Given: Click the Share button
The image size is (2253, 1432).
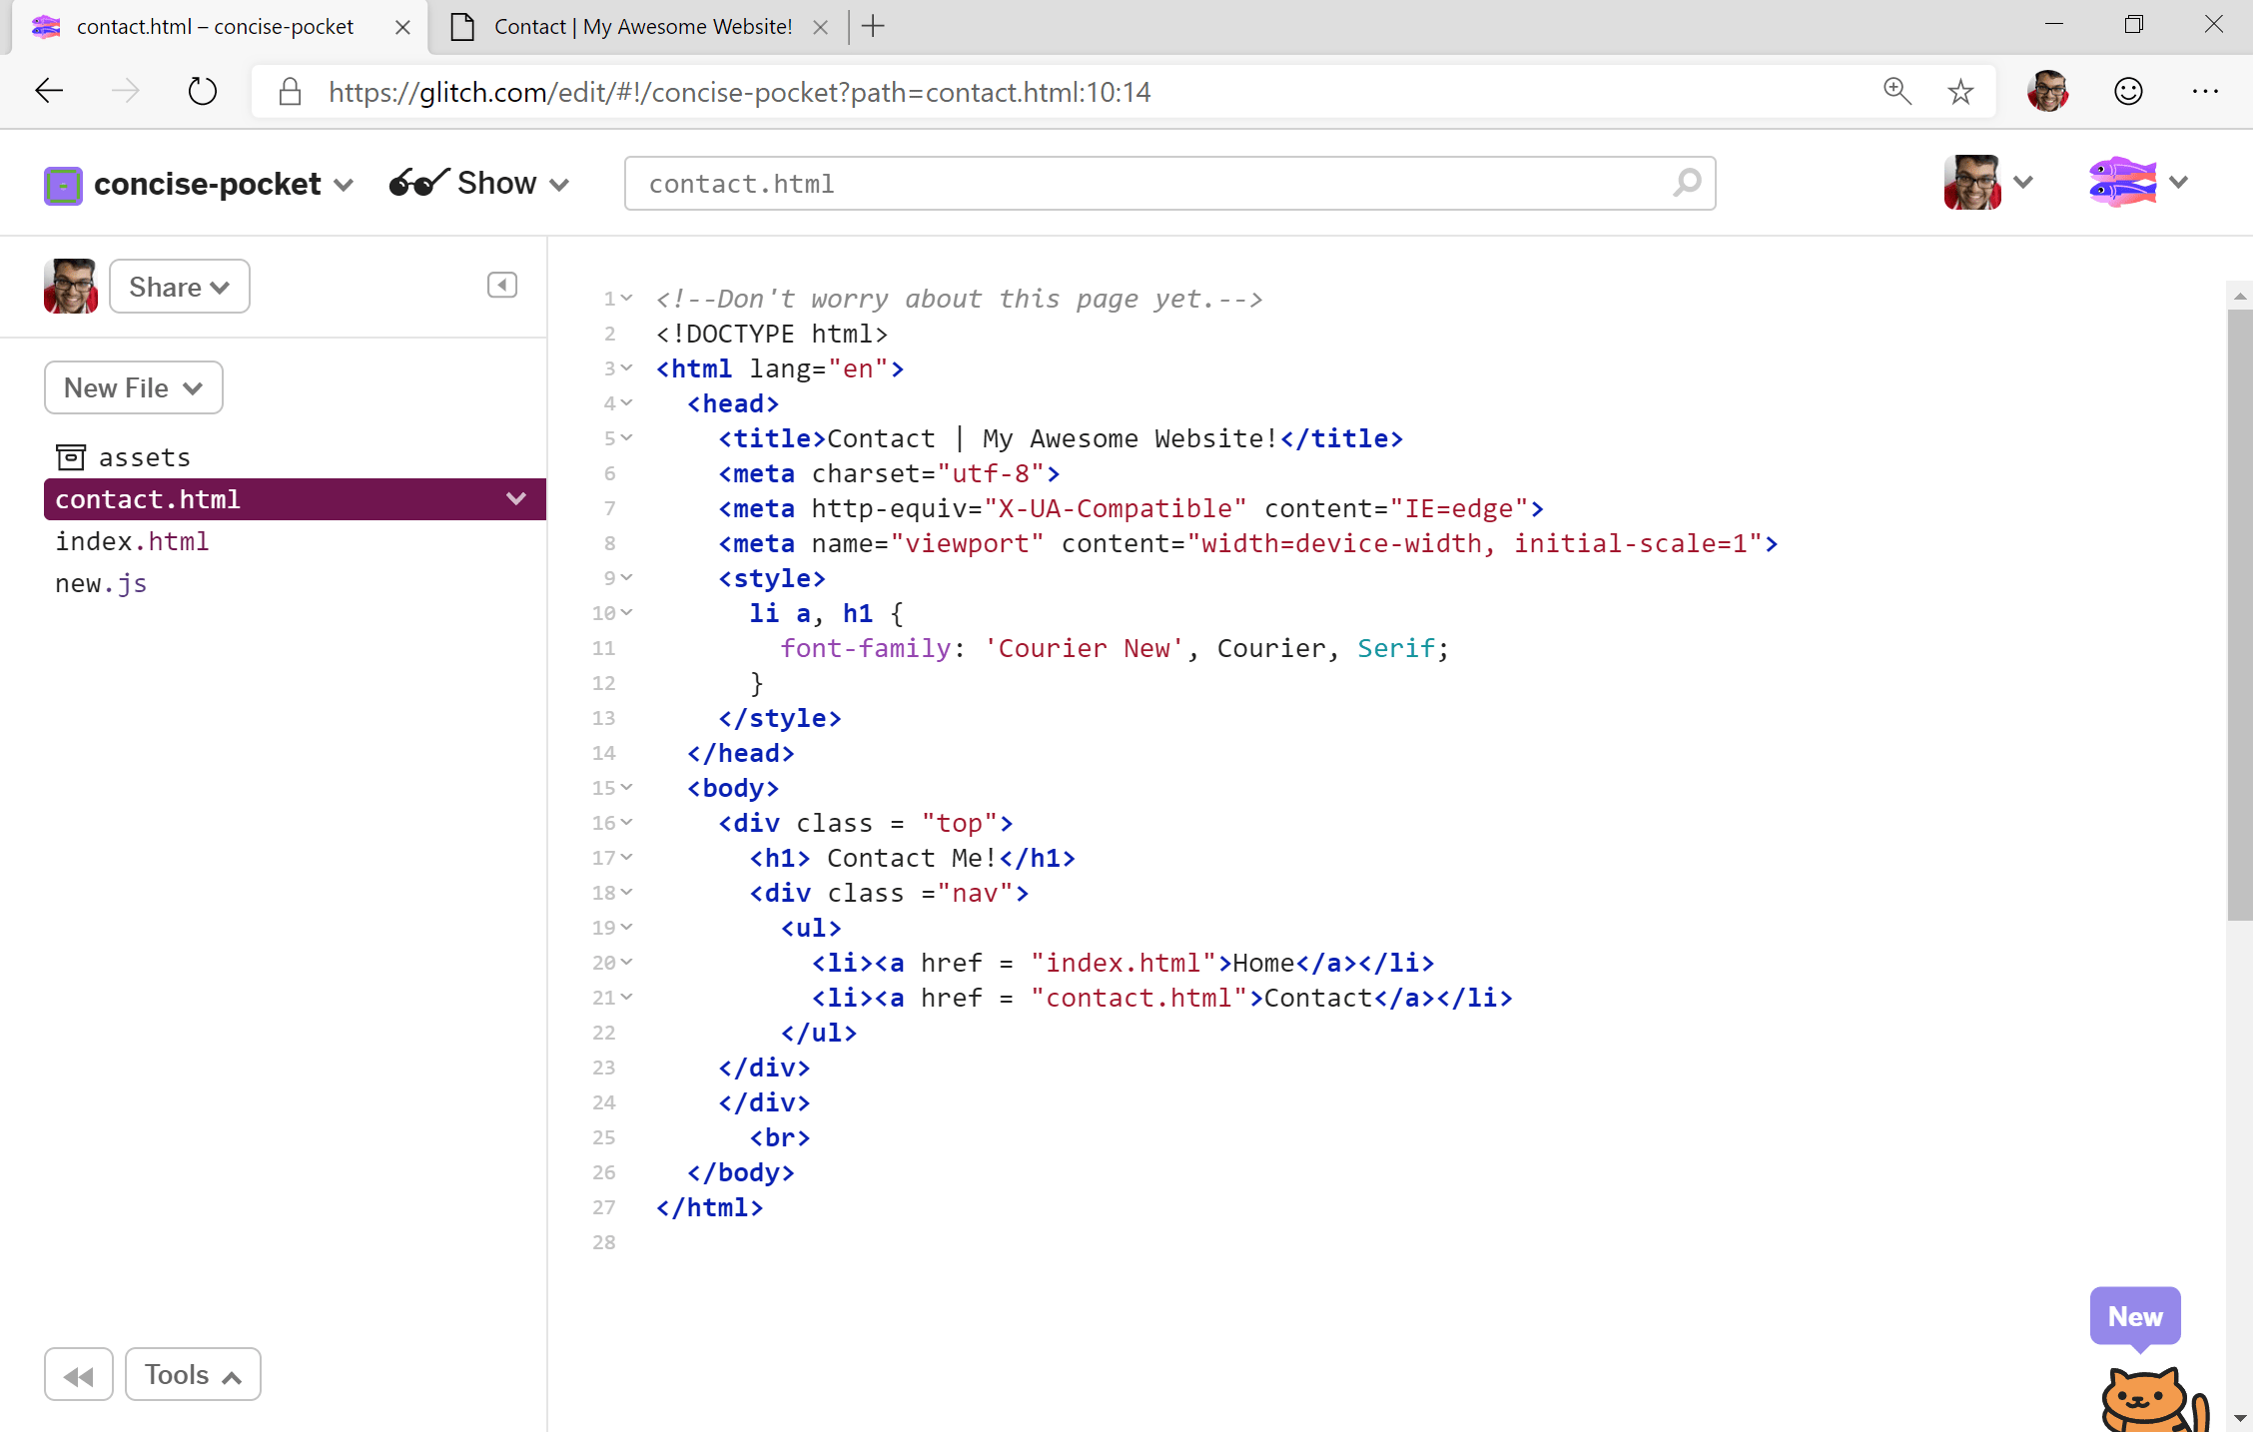Looking at the screenshot, I should [x=179, y=287].
